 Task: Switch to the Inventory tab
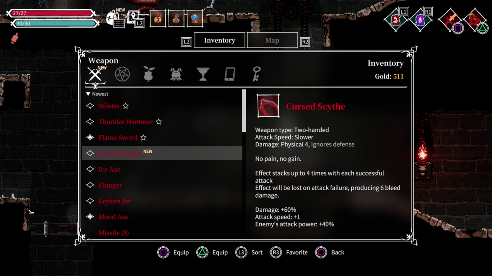[x=219, y=40]
